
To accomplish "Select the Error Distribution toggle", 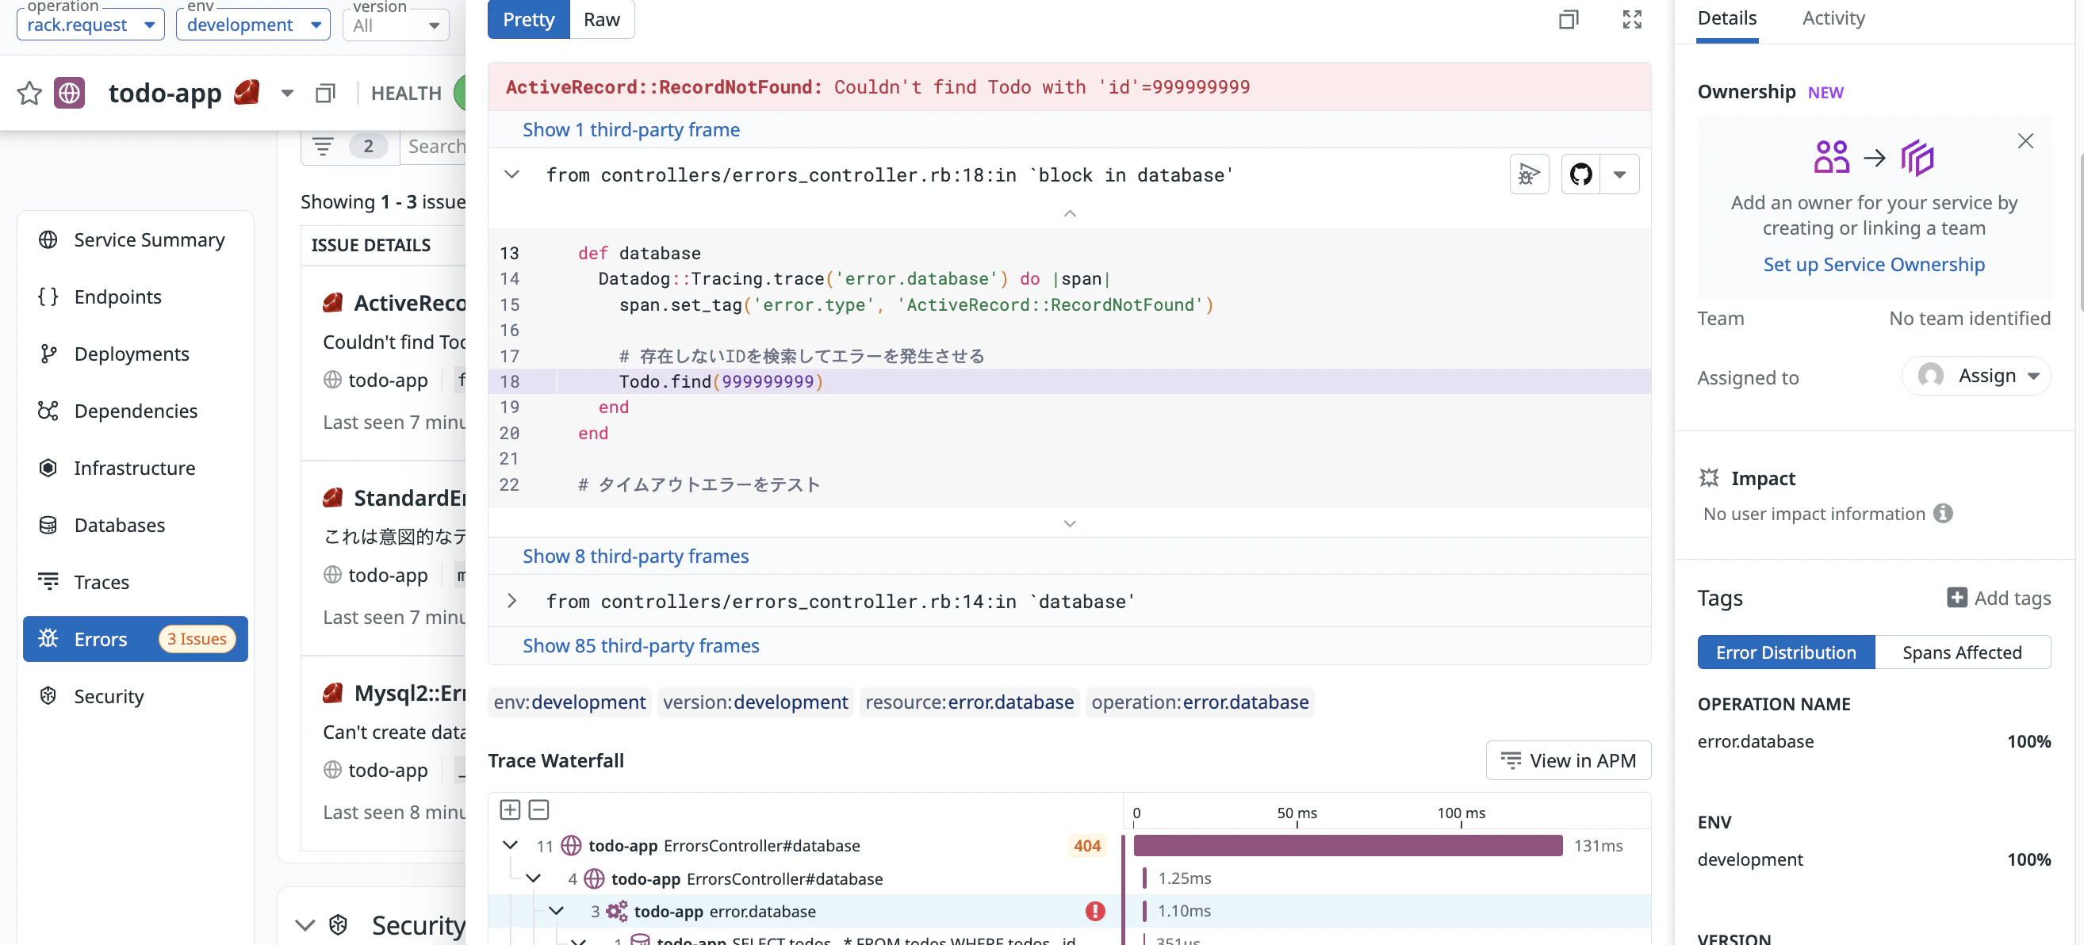I will click(1786, 652).
